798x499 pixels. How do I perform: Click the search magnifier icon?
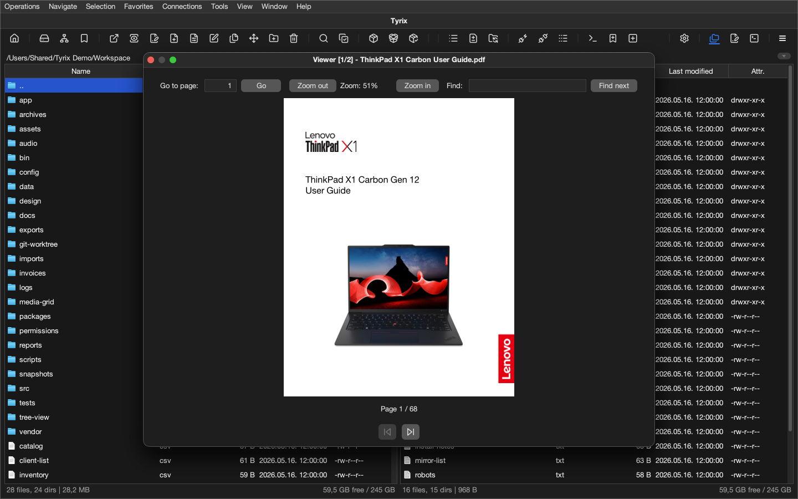click(x=324, y=38)
